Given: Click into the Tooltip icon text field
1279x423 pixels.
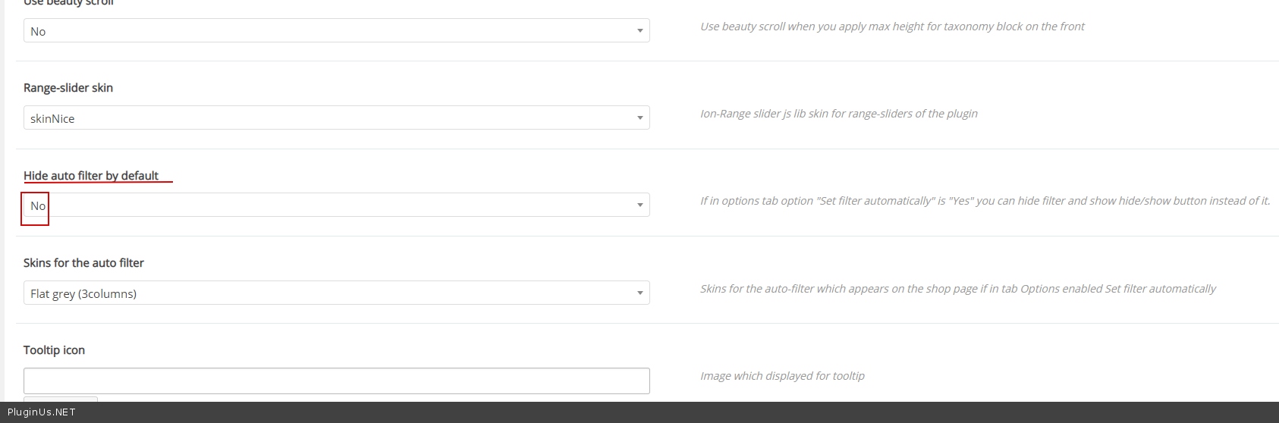Looking at the screenshot, I should click(x=336, y=381).
